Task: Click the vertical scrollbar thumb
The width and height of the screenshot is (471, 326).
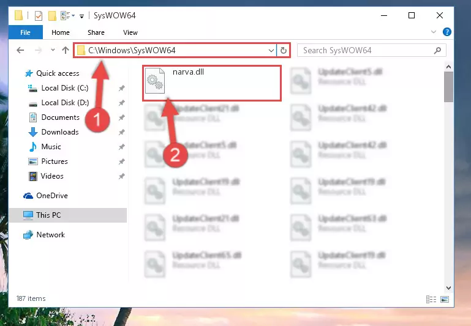Action: [448, 87]
